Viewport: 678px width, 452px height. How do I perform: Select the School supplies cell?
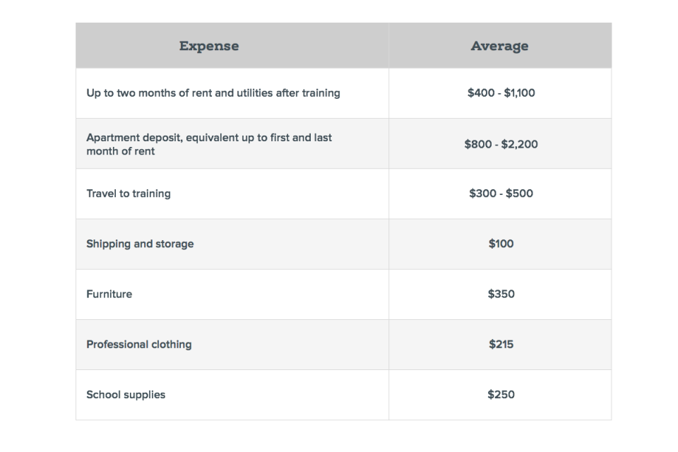pos(126,395)
